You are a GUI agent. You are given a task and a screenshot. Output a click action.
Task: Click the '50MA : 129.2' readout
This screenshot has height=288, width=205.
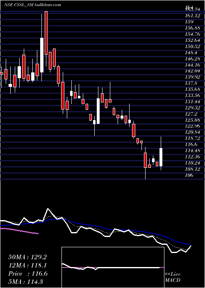pyautogui.click(x=27, y=257)
